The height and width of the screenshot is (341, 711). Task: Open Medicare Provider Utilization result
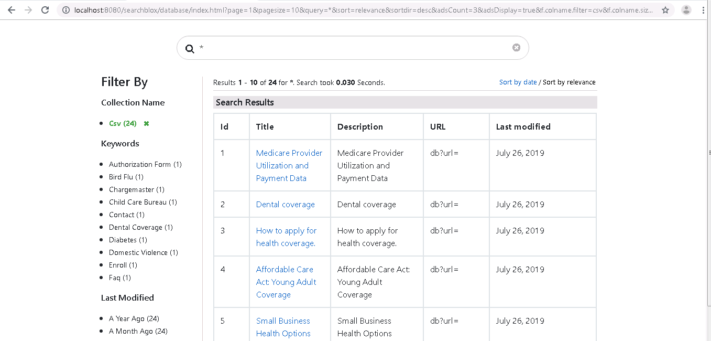pos(289,165)
